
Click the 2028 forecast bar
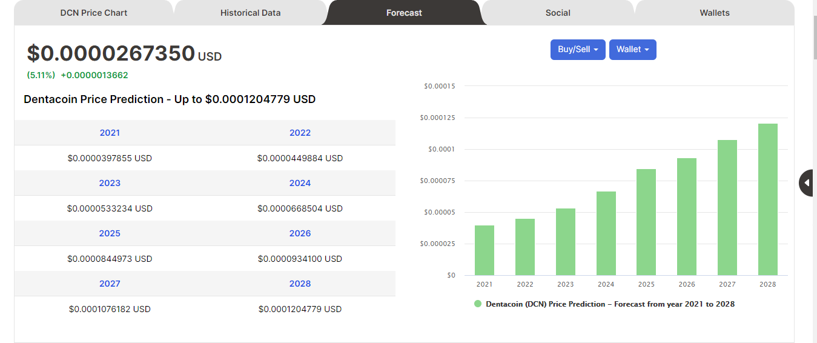tap(768, 199)
